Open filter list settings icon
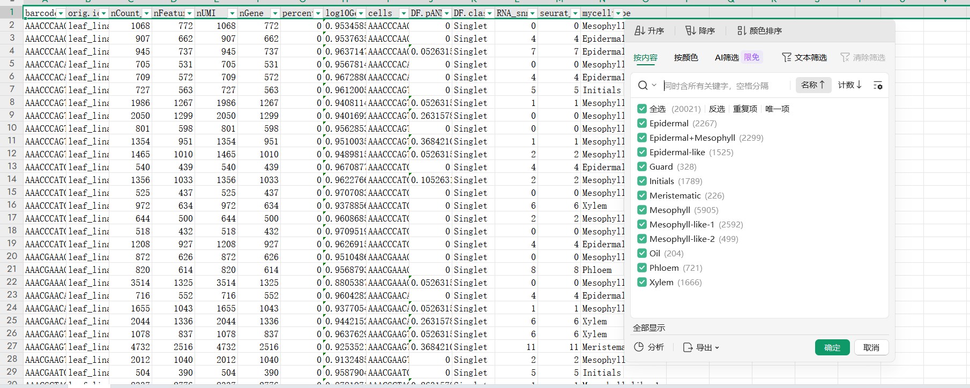This screenshot has height=388, width=970. 878,86
